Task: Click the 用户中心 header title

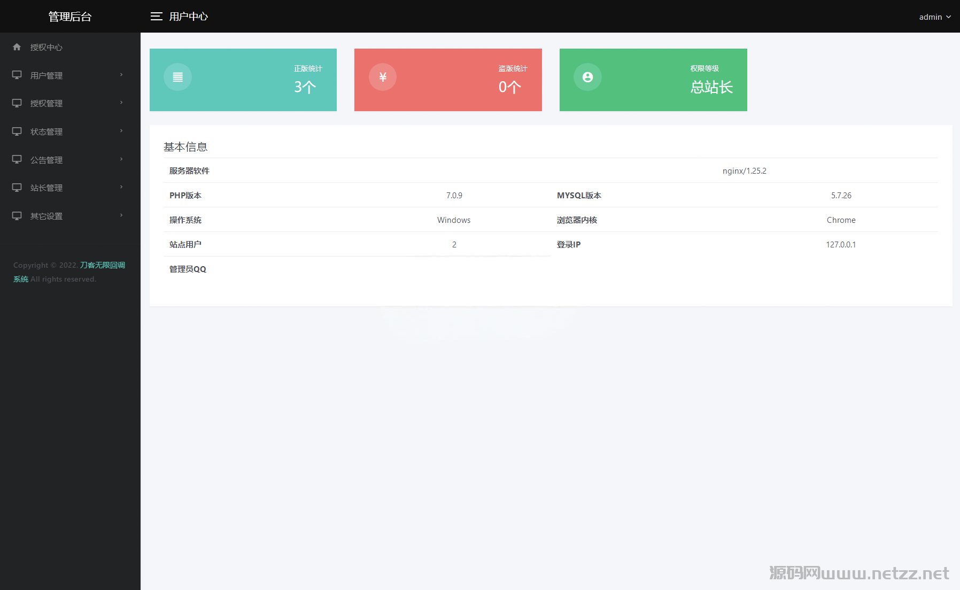Action: pos(189,17)
